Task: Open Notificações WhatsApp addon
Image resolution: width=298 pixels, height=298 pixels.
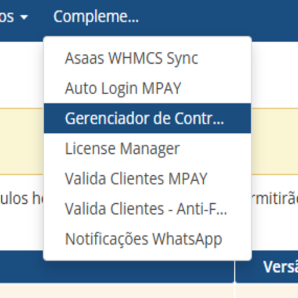Action: pos(147,239)
